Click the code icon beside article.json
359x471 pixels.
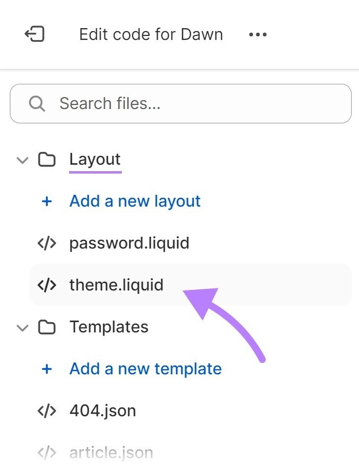pyautogui.click(x=46, y=452)
